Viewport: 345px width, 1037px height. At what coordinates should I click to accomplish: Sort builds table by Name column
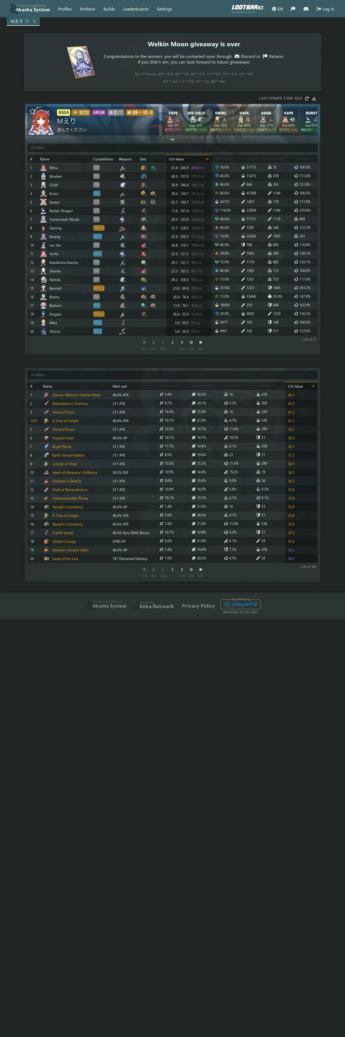(45, 159)
